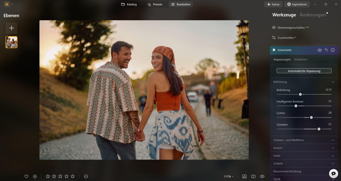Collapse the Belichtung section
Screen dimensions: 341x181
pyautogui.click(x=332, y=82)
